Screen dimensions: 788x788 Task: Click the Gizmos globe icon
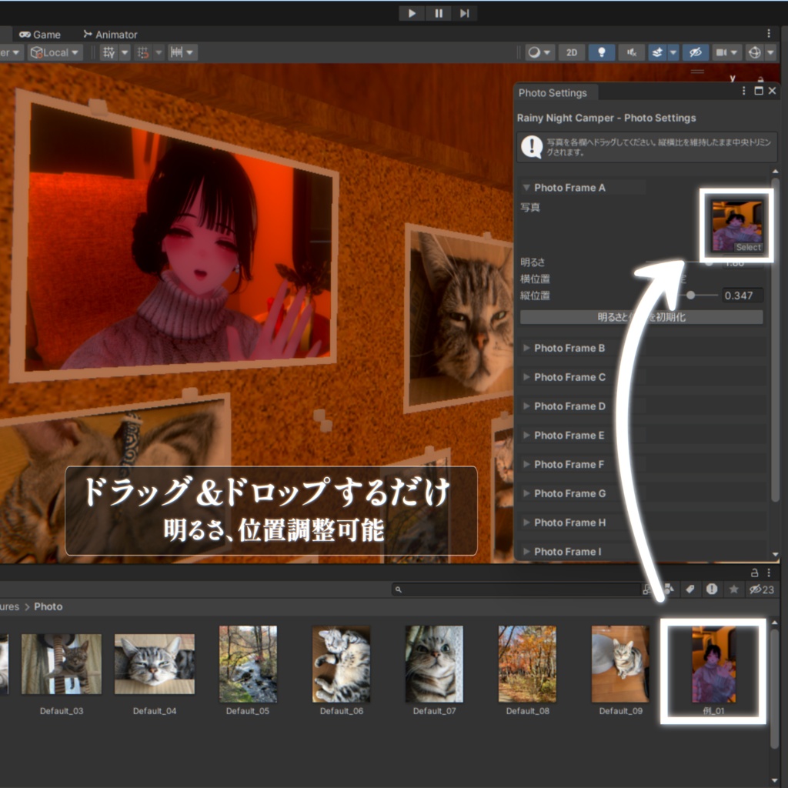[x=754, y=52]
